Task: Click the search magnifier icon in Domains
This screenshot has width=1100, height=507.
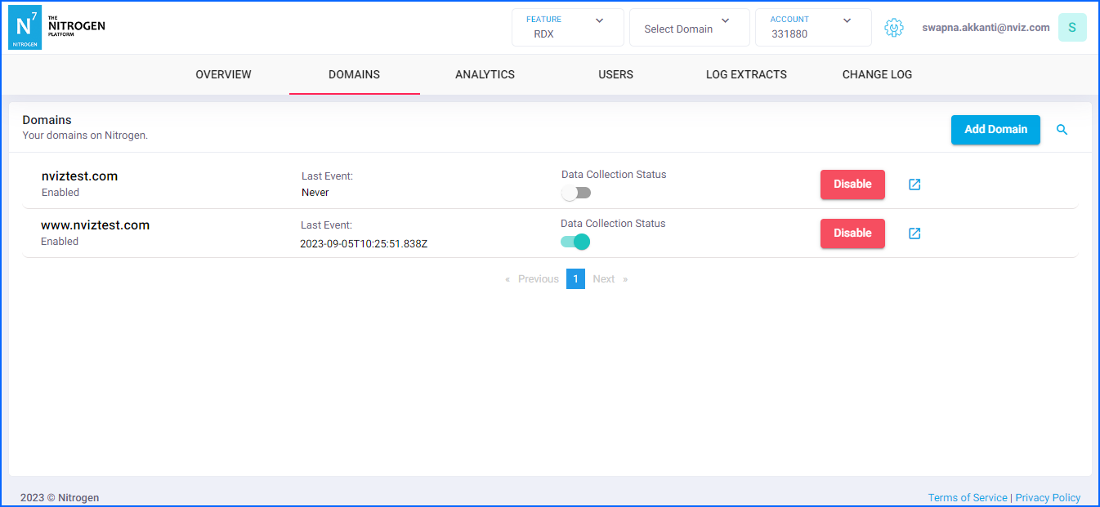Action: click(1062, 130)
